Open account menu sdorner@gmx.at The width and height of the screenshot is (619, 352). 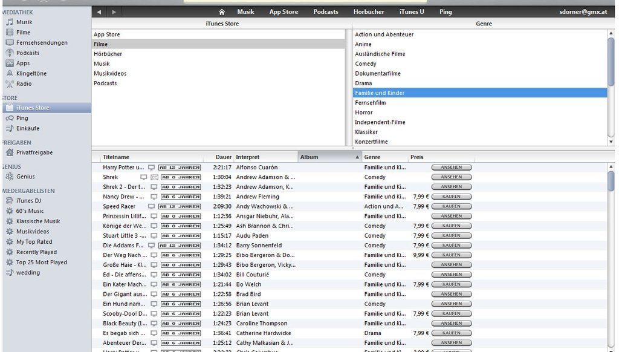(583, 12)
